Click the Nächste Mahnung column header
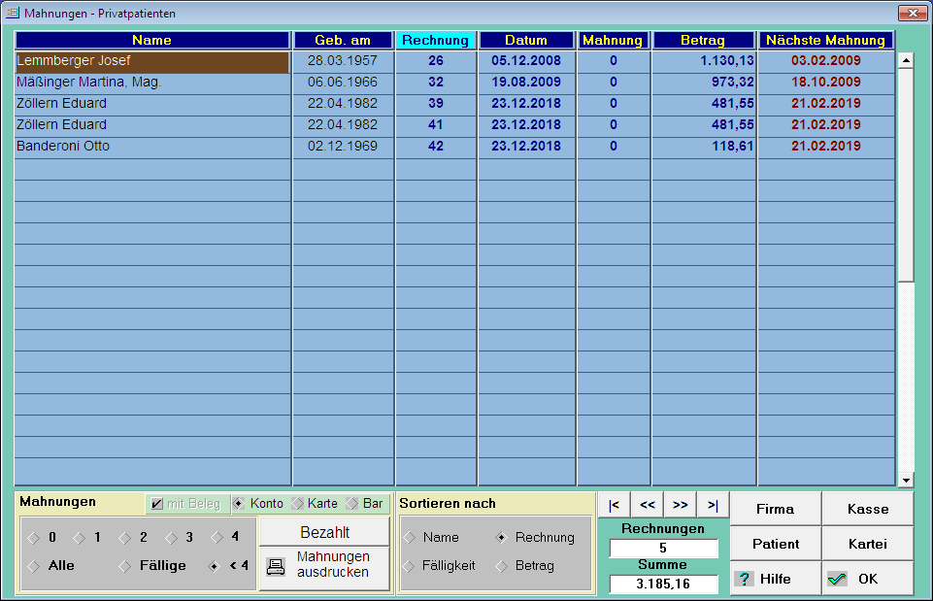933x601 pixels. pos(825,41)
